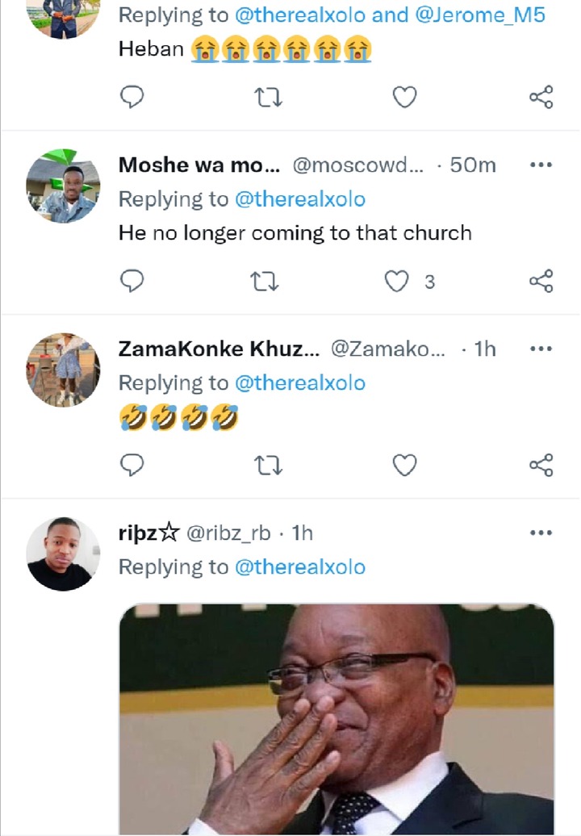
Task: Open ribz's profile avatar
Action: (63, 554)
